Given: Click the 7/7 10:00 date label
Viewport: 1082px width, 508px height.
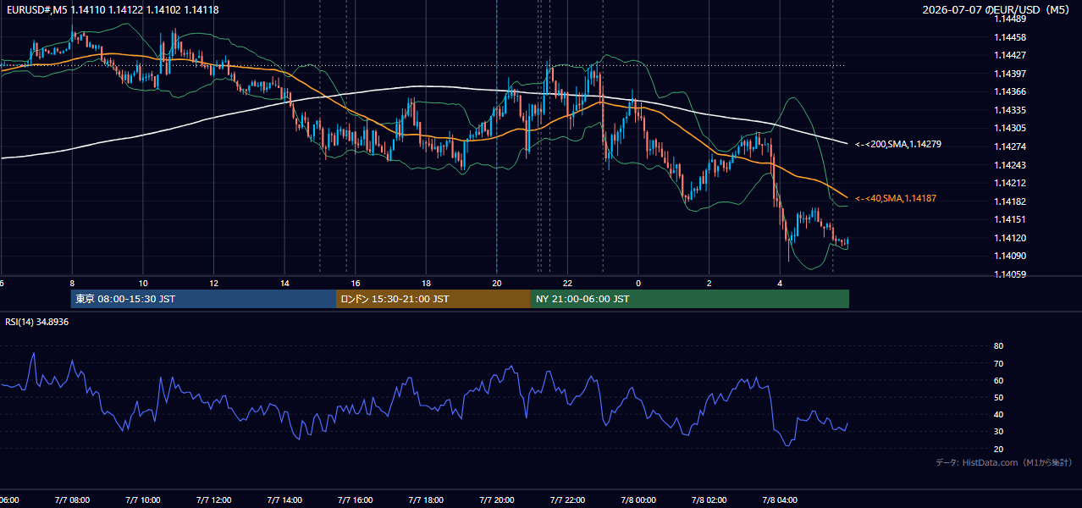Looking at the screenshot, I should [x=143, y=500].
